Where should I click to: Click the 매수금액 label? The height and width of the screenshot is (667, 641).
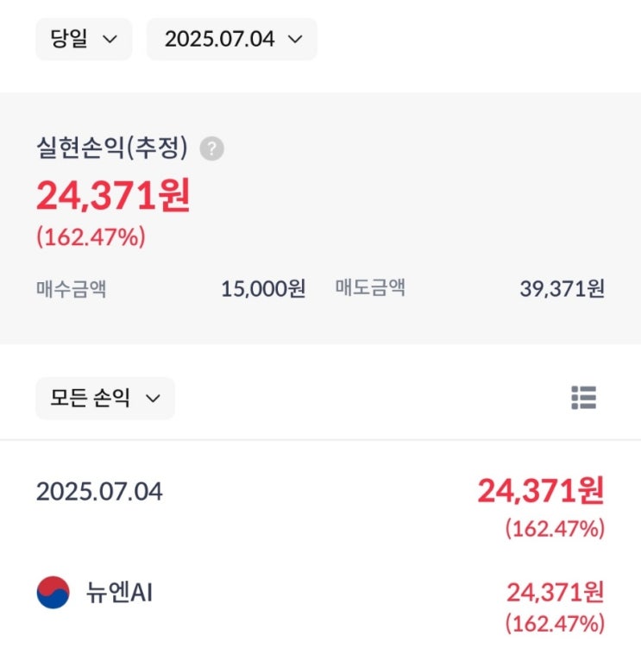(x=71, y=289)
